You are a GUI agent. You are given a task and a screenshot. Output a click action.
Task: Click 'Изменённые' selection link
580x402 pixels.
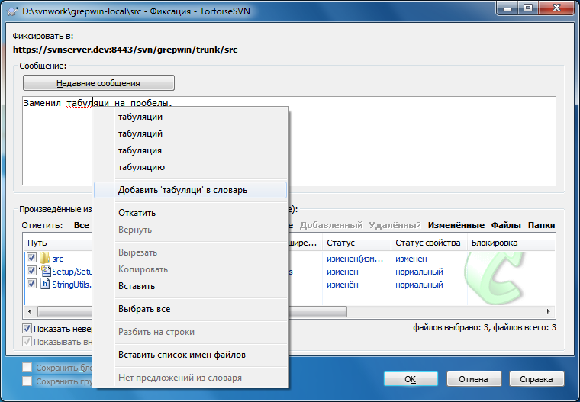(x=456, y=225)
